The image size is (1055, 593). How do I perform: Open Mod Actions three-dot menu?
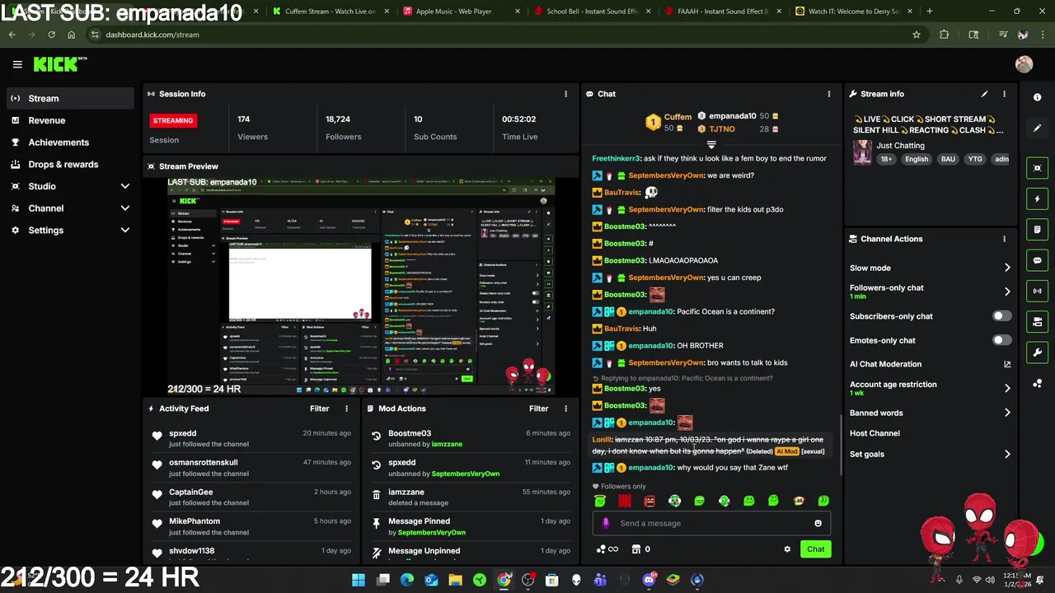[x=565, y=409]
